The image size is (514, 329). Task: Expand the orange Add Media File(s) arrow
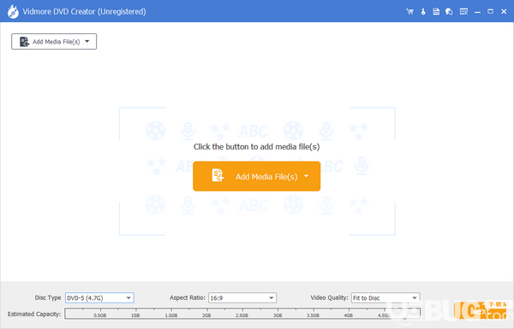tap(306, 176)
